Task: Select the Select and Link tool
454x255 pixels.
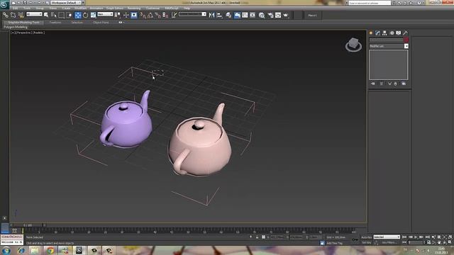Action: pos(6,15)
